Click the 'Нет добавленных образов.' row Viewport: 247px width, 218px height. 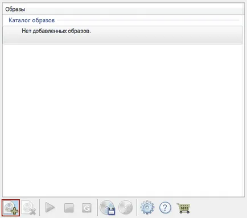coord(123,35)
